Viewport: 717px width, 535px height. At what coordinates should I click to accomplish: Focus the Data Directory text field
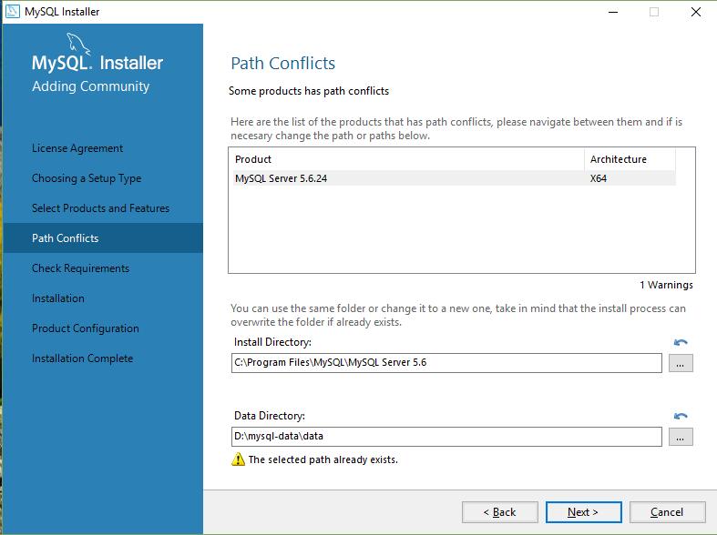pyautogui.click(x=446, y=437)
